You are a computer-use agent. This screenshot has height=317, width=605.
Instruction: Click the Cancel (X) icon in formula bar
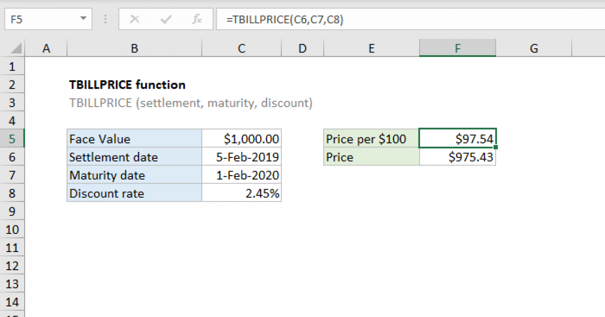(135, 19)
